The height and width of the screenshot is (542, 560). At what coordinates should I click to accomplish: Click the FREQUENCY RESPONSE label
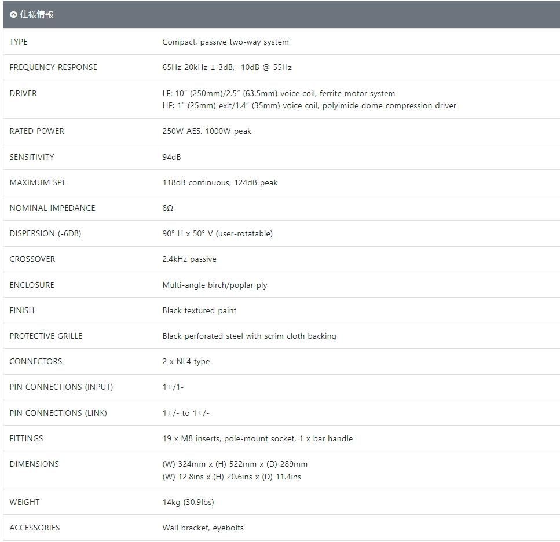pyautogui.click(x=53, y=68)
